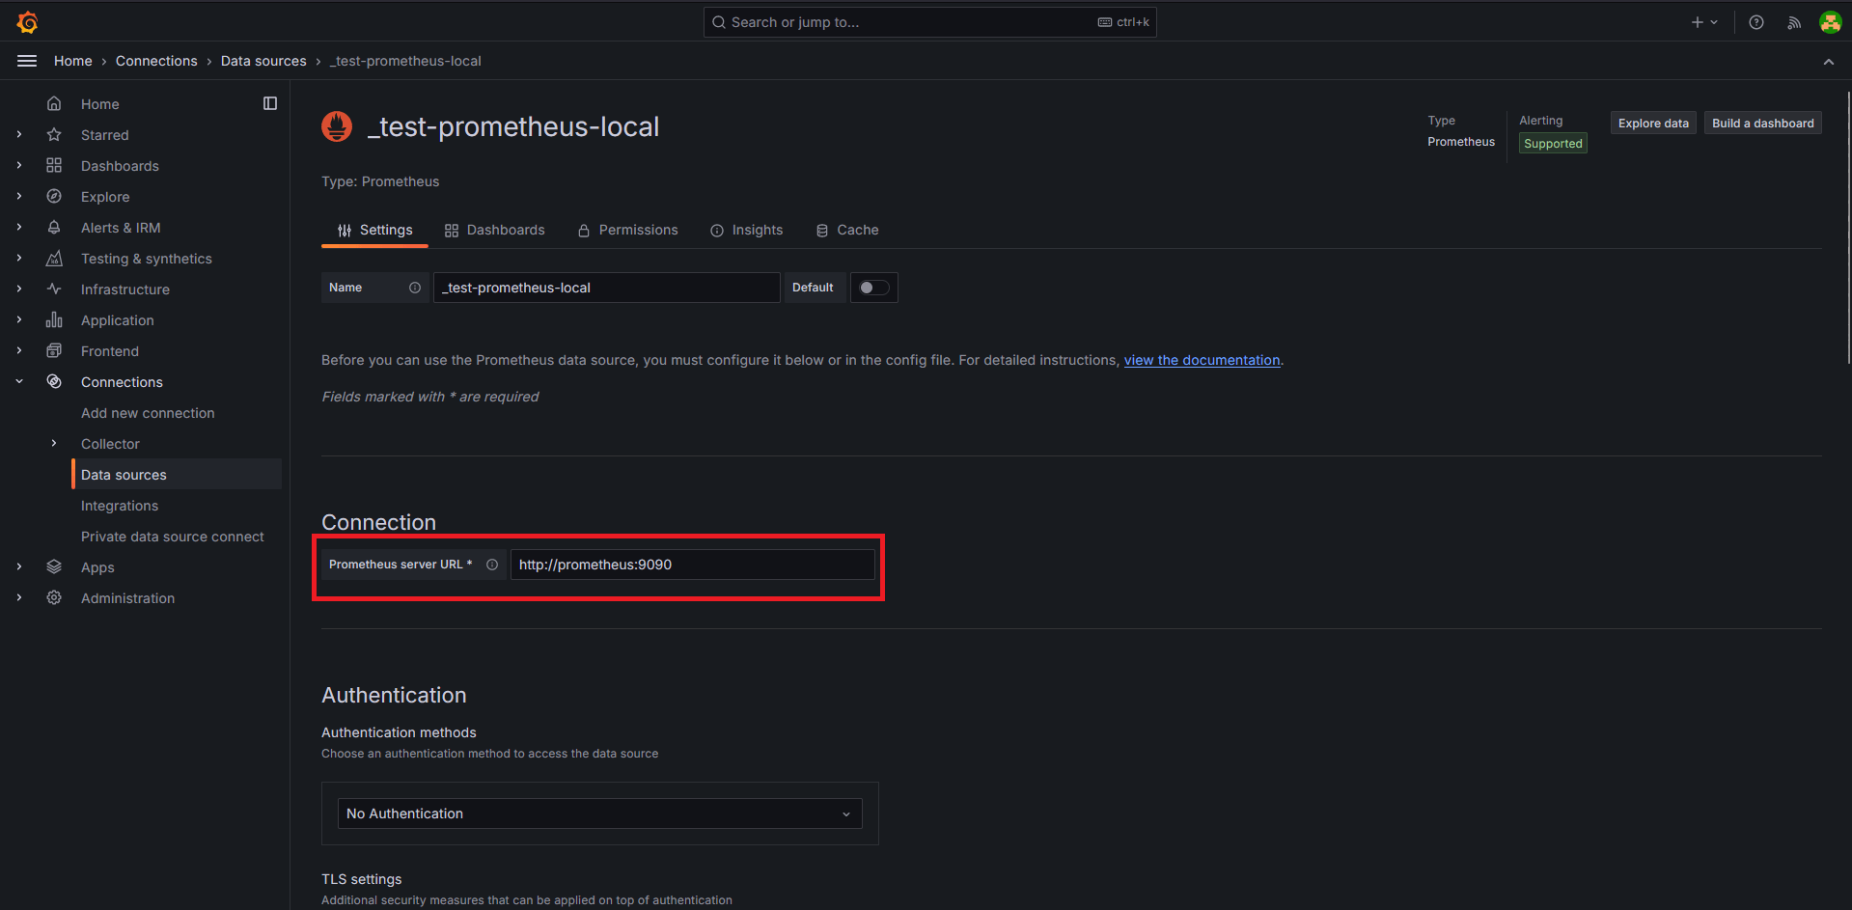
Task: Go to Data sources breadcrumb
Action: 263,61
